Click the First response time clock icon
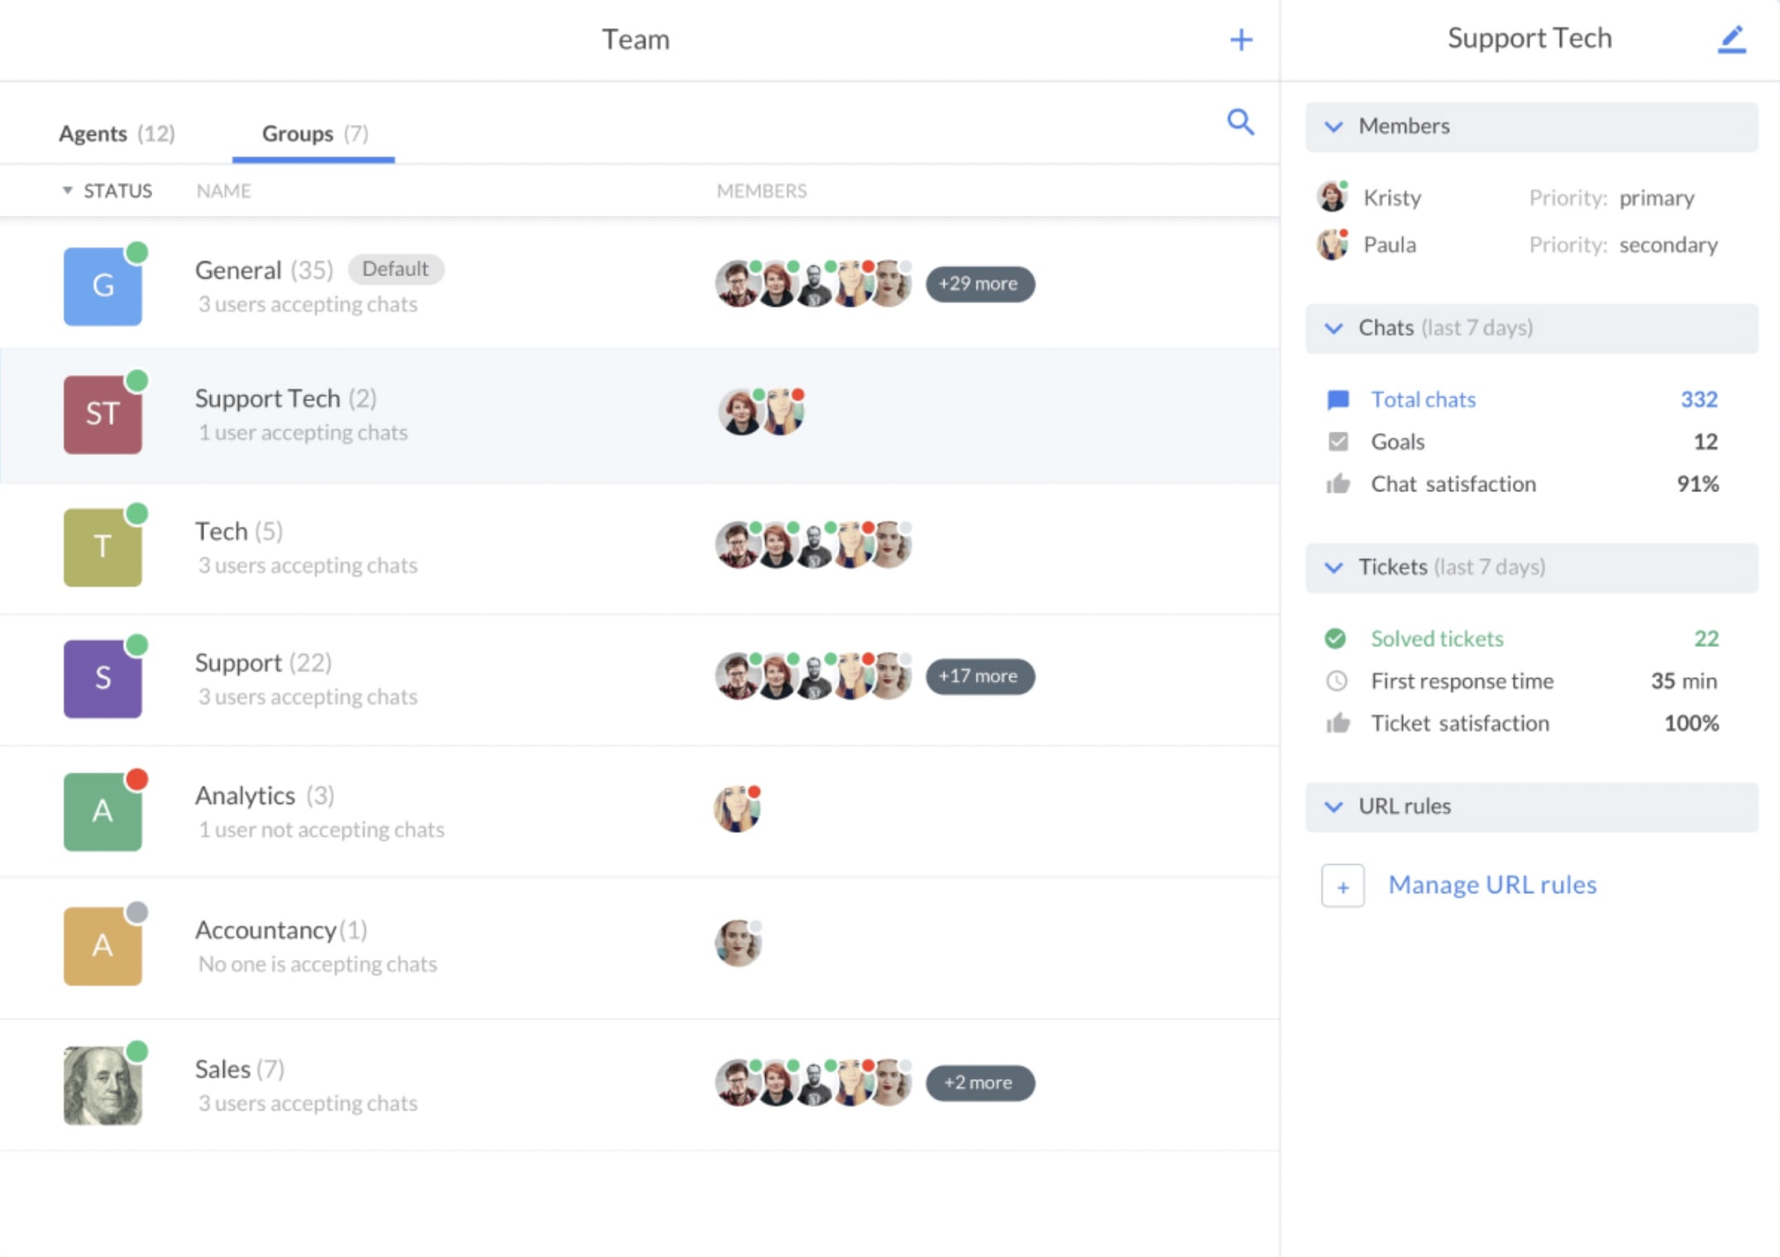Screen dimensions: 1780x1257 [x=1336, y=681]
